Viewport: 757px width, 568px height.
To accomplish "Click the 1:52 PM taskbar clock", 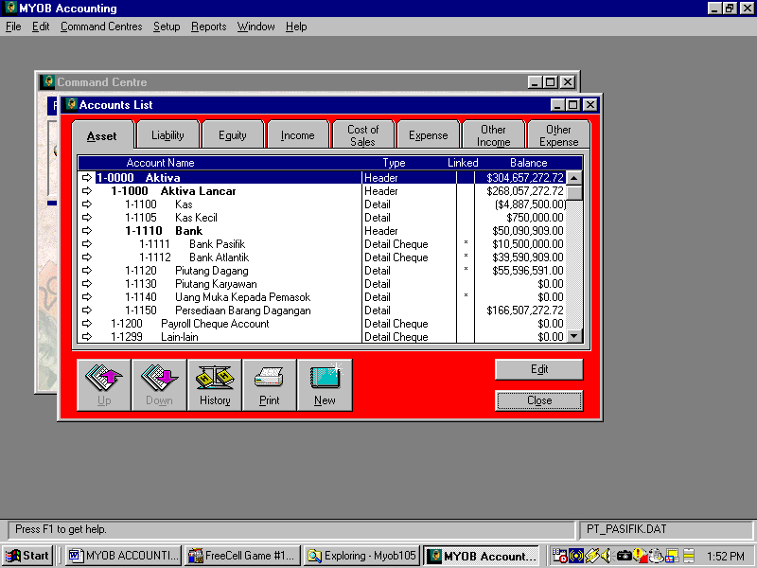I will 726,557.
